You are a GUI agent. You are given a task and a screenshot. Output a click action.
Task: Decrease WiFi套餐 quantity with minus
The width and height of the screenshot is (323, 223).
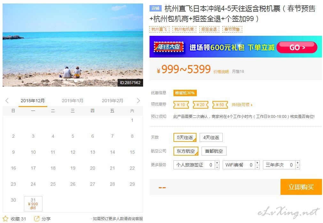tap(257, 167)
